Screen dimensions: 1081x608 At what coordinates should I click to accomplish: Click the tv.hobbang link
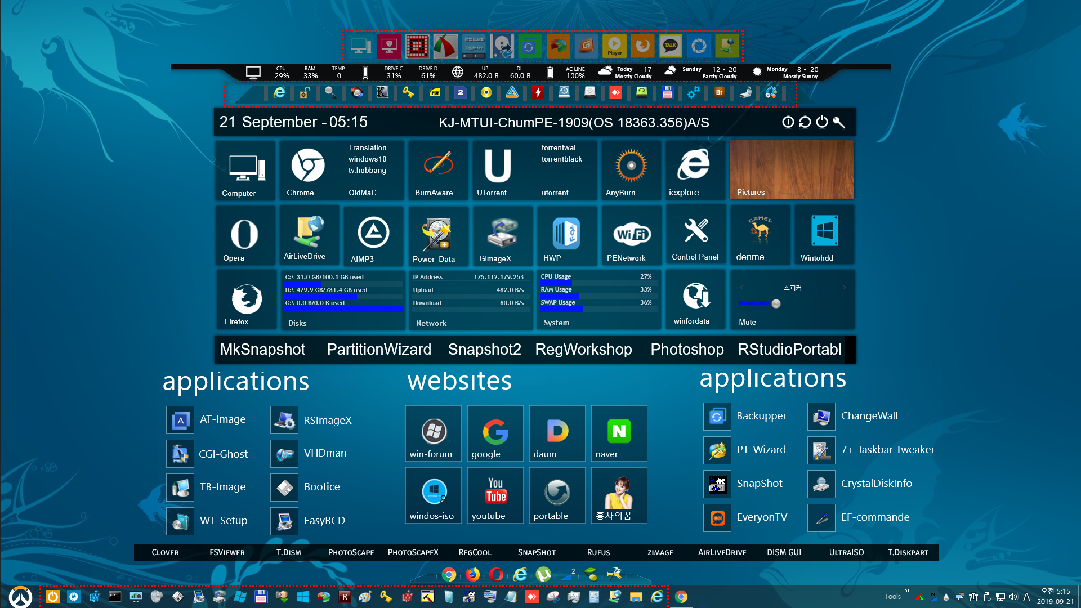367,171
